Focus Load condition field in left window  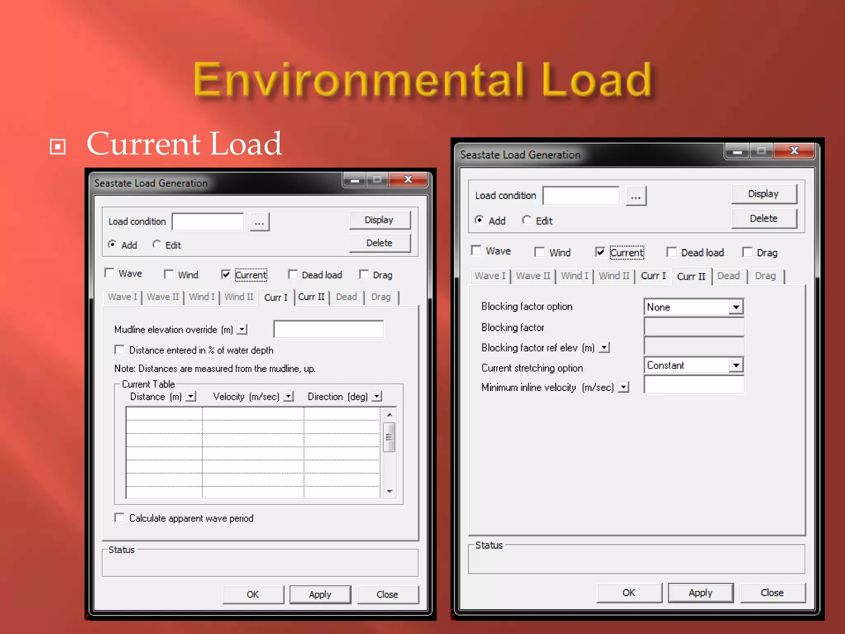point(208,222)
